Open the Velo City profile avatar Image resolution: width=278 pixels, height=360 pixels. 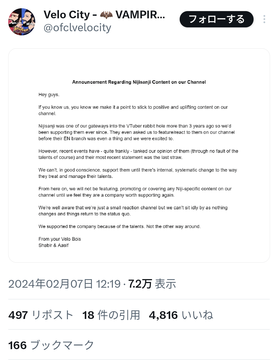(22, 22)
